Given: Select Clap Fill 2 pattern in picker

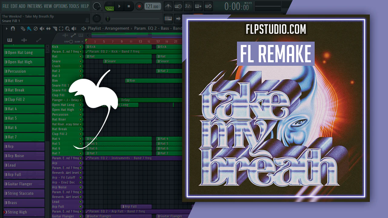Looking at the screenshot, I should tap(24, 99).
